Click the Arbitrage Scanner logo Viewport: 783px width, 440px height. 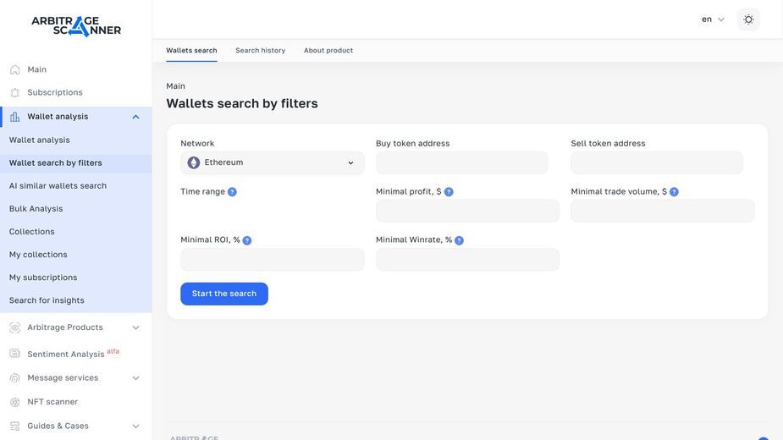(x=76, y=26)
